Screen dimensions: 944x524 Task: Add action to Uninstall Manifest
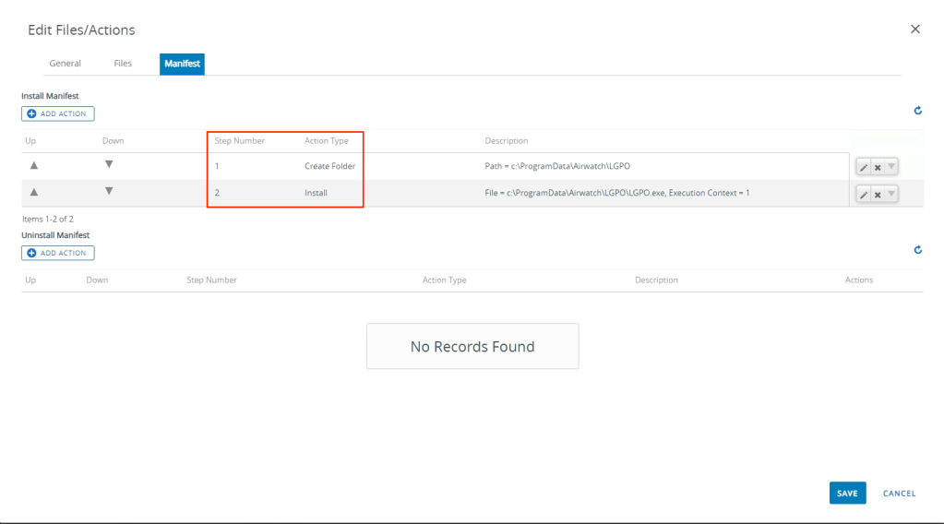click(x=57, y=253)
